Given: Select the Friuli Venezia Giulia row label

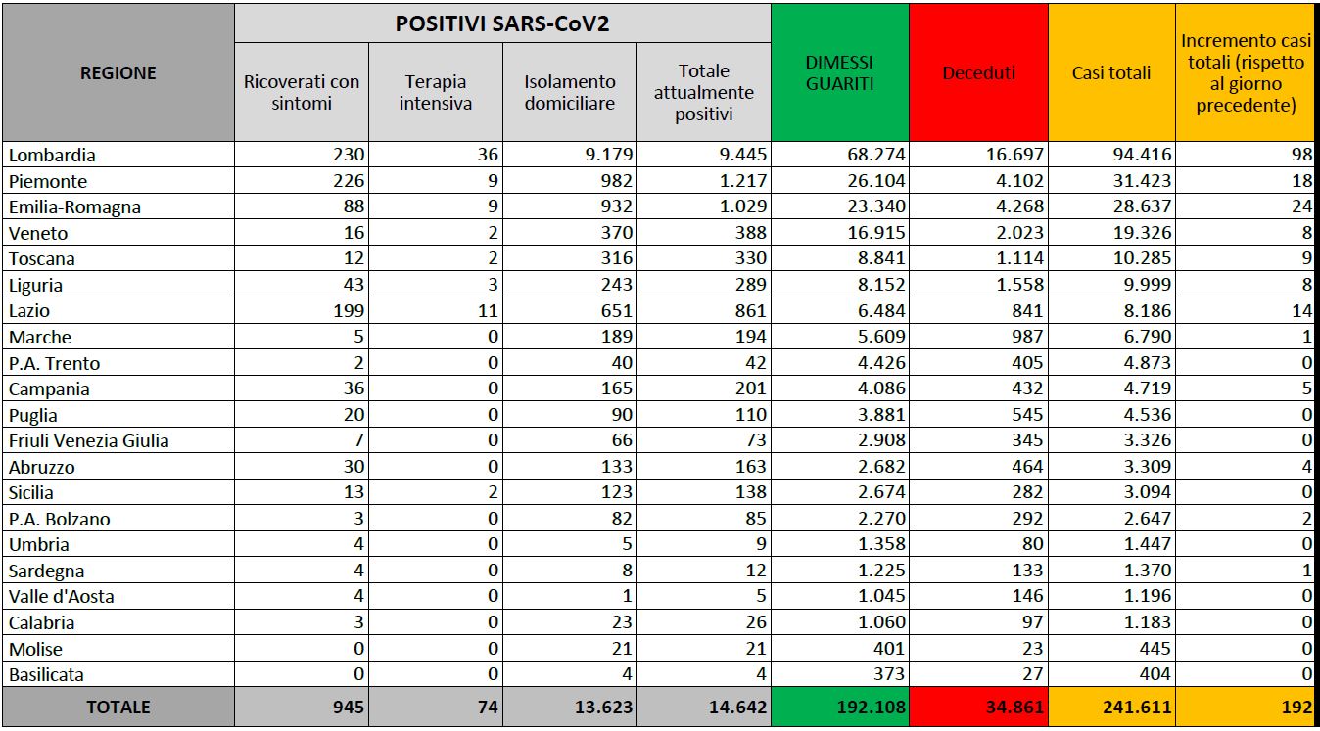Looking at the screenshot, I should 88,441.
